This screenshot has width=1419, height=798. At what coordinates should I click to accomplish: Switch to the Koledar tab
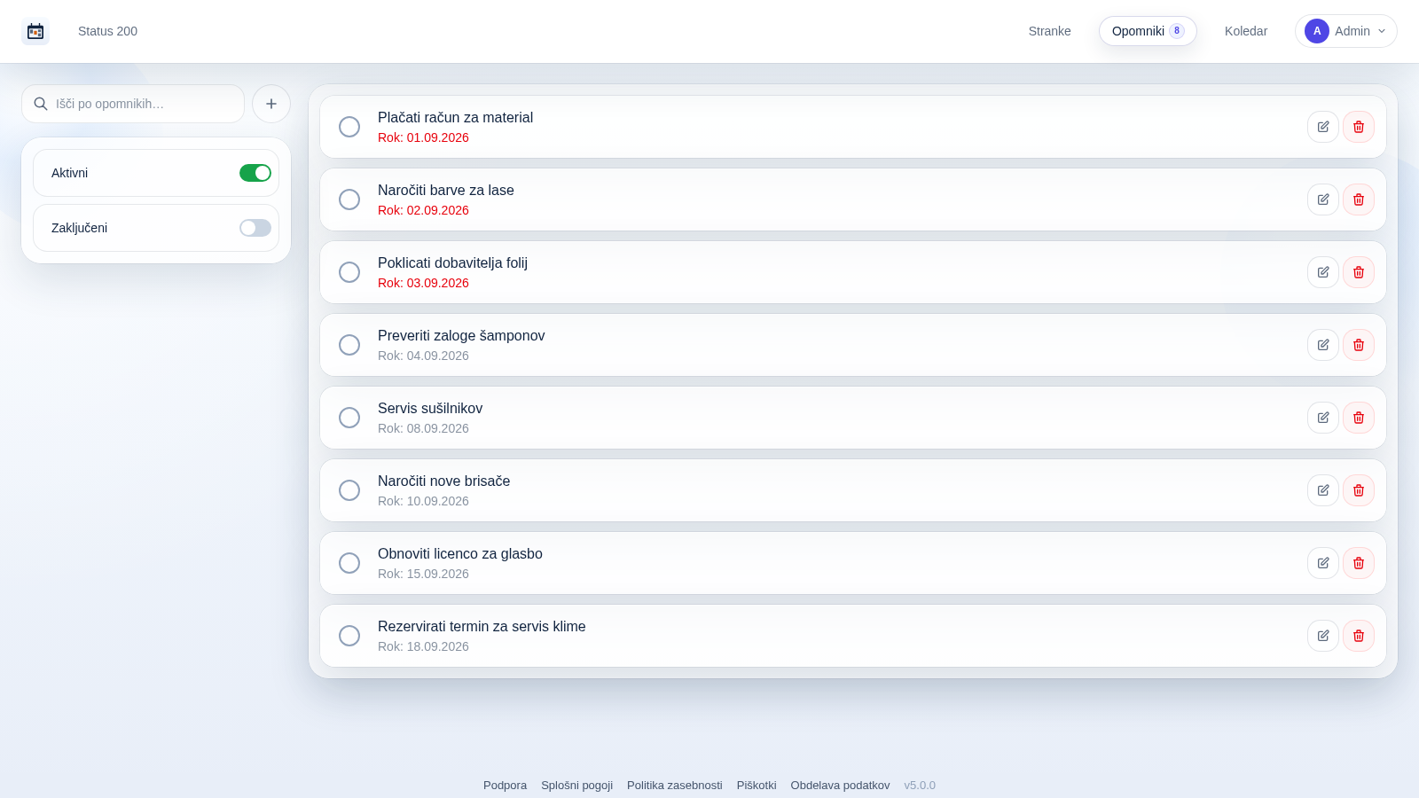(x=1246, y=31)
